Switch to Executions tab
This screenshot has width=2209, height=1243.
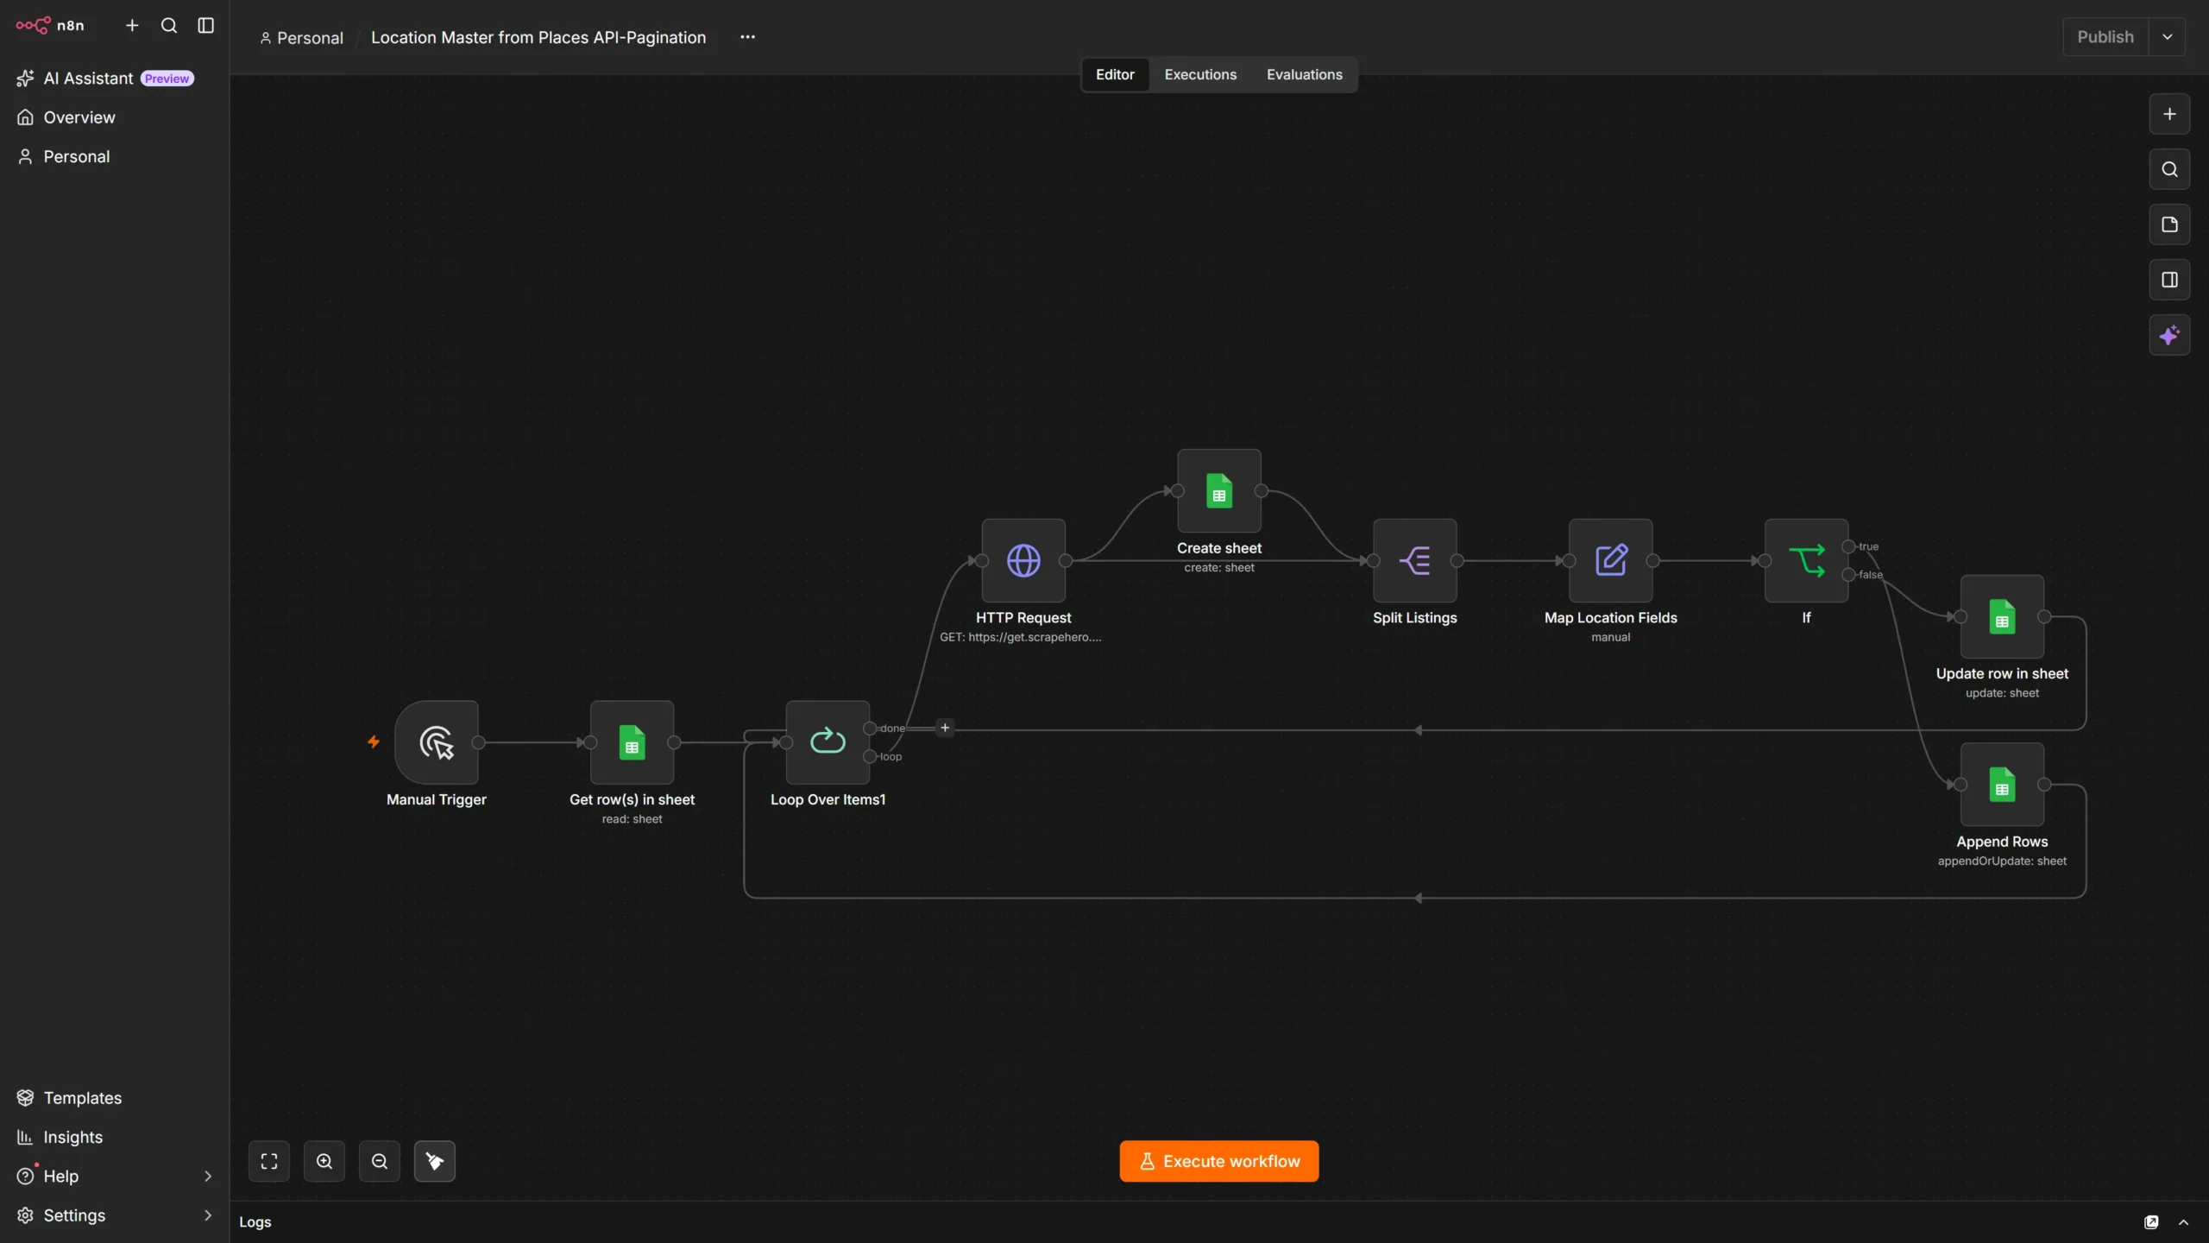click(x=1200, y=75)
